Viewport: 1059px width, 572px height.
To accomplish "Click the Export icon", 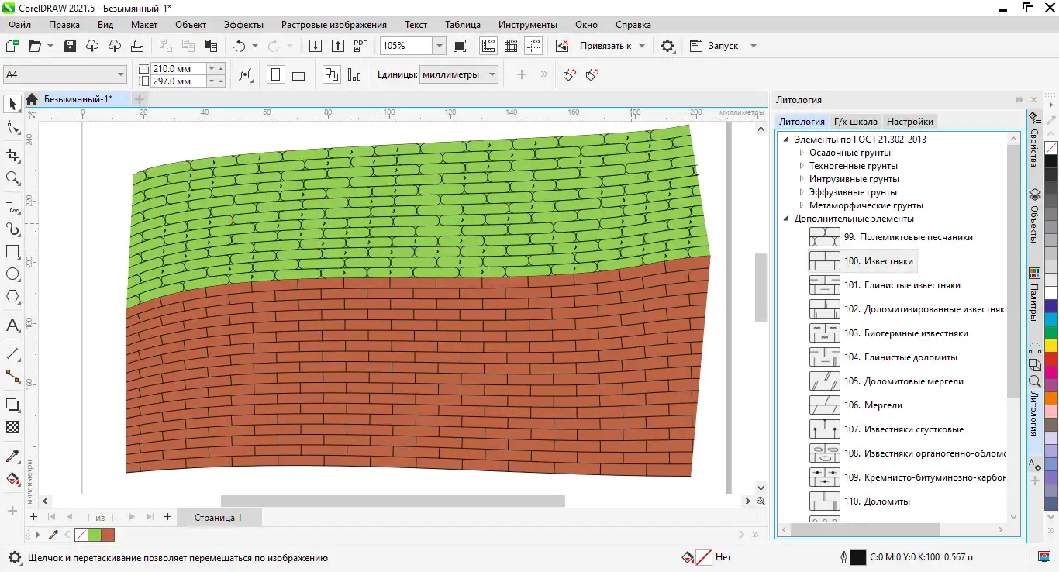I will pyautogui.click(x=337, y=46).
